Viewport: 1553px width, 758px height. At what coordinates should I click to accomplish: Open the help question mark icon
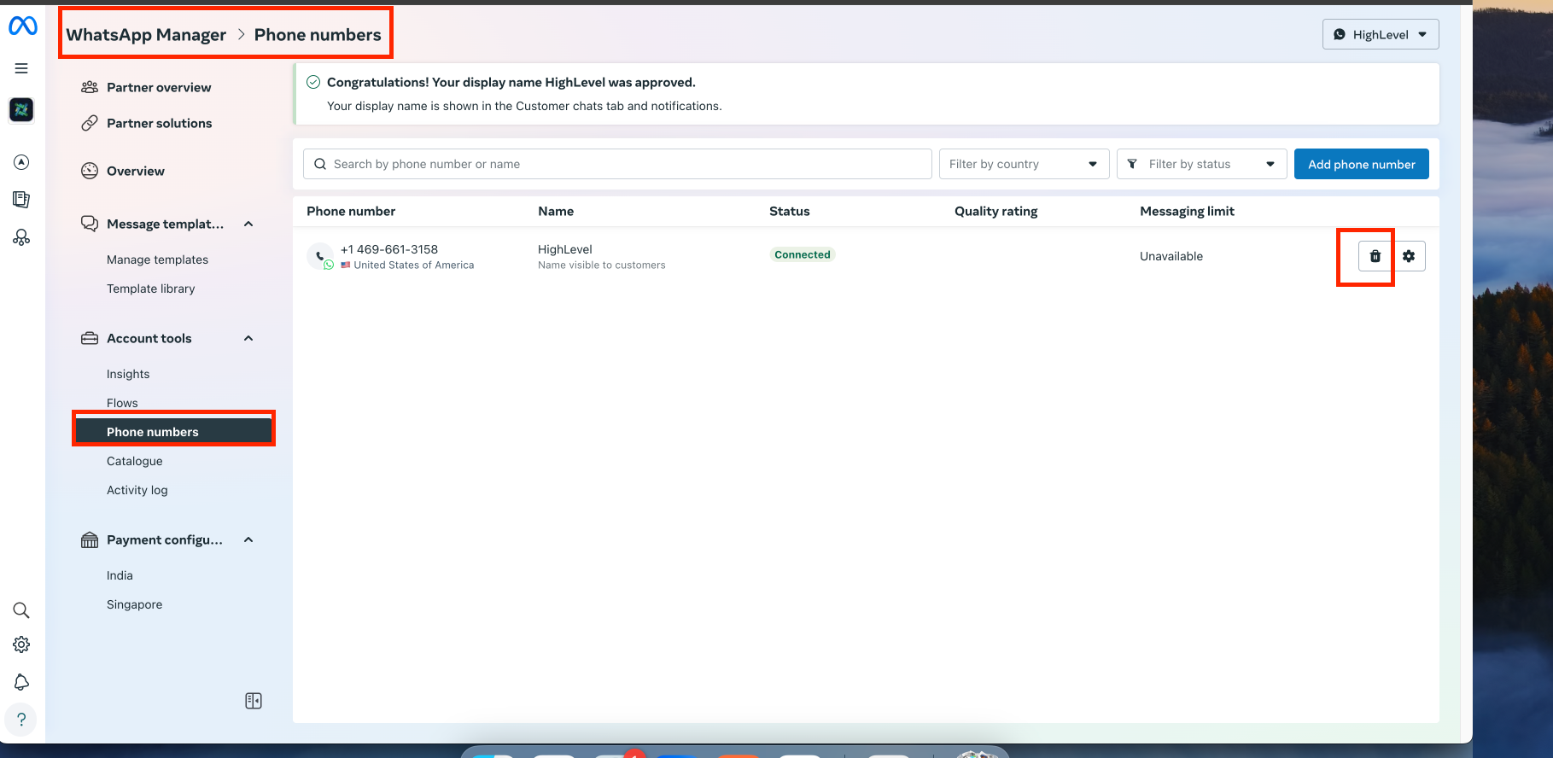tap(21, 720)
